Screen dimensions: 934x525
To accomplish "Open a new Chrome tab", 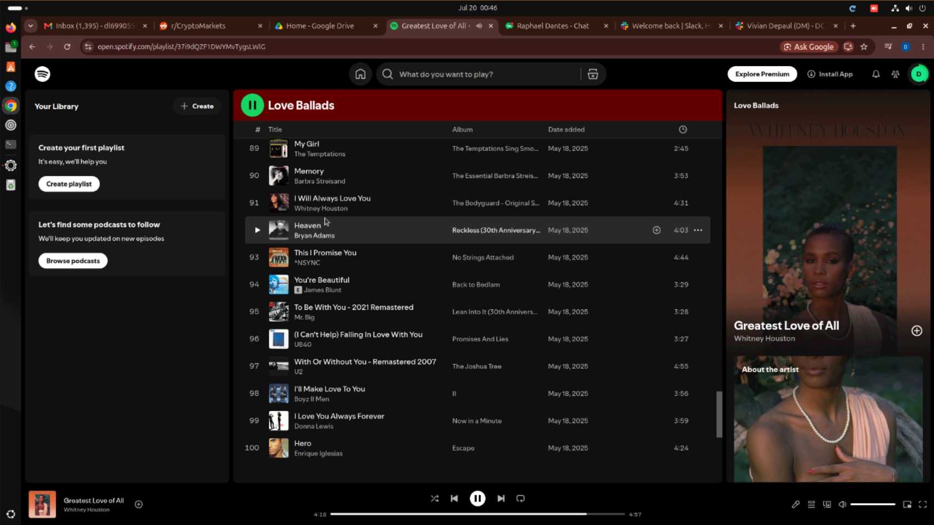I will tap(853, 26).
